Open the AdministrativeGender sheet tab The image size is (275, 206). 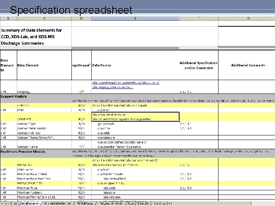tap(57, 203)
